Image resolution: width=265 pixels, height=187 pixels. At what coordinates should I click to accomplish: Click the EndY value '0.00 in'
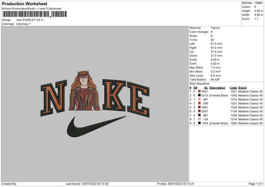(x=215, y=64)
